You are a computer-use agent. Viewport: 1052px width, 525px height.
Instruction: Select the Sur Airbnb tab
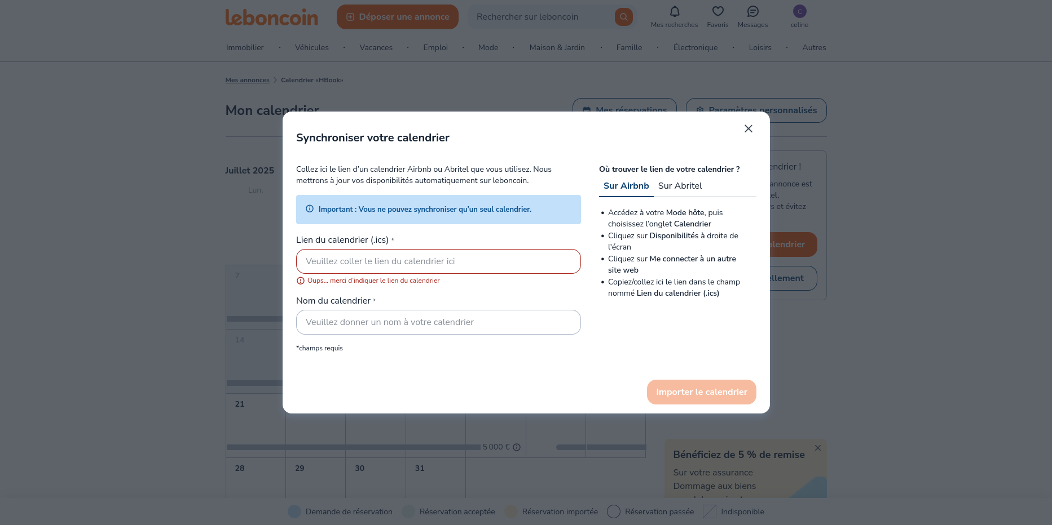tap(626, 185)
